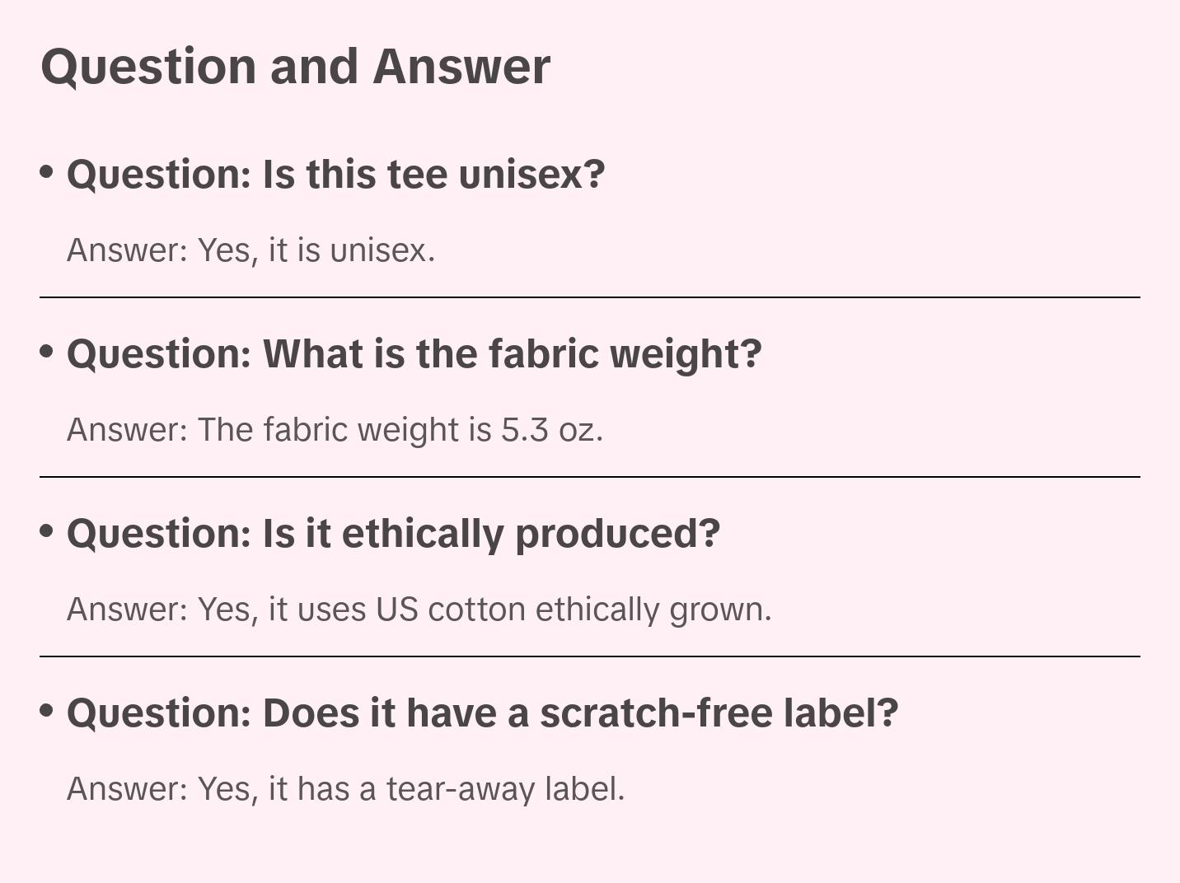
Task: Select the scratch-free label question
Action: coord(482,713)
